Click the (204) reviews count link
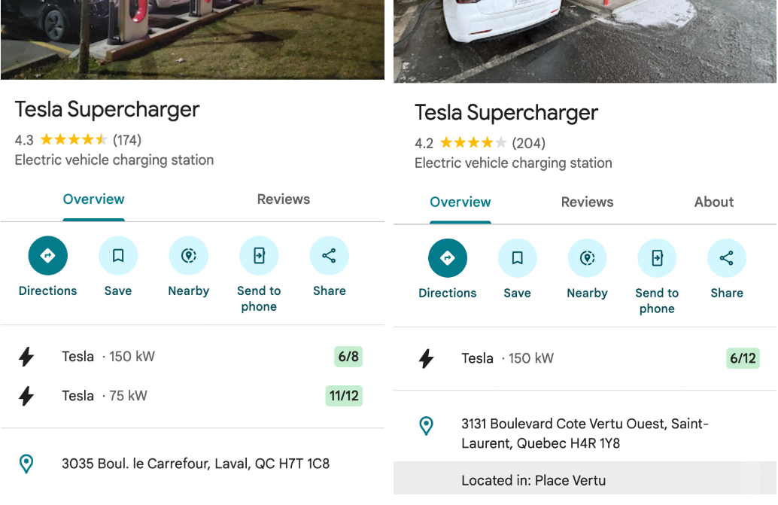Screen dimensions: 778x505 click(528, 143)
